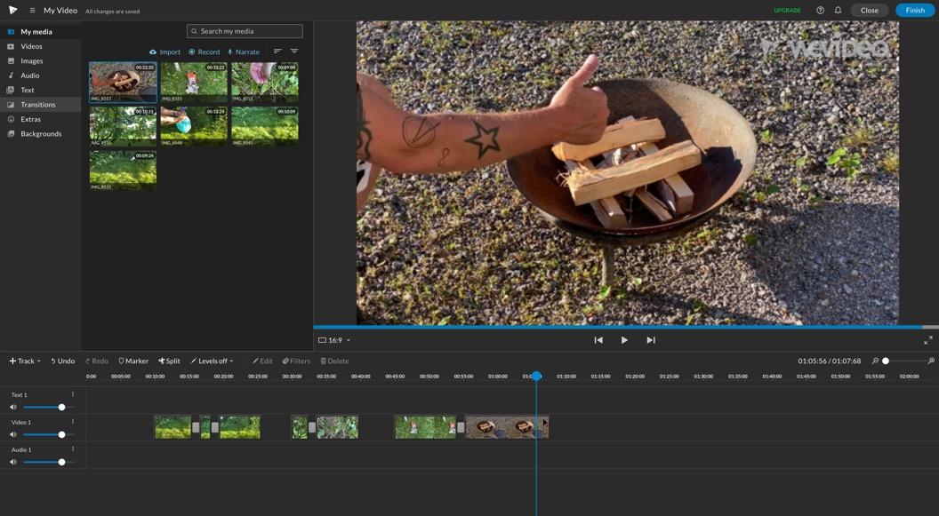Click the sort media icon
This screenshot has height=516, width=939.
click(x=277, y=52)
